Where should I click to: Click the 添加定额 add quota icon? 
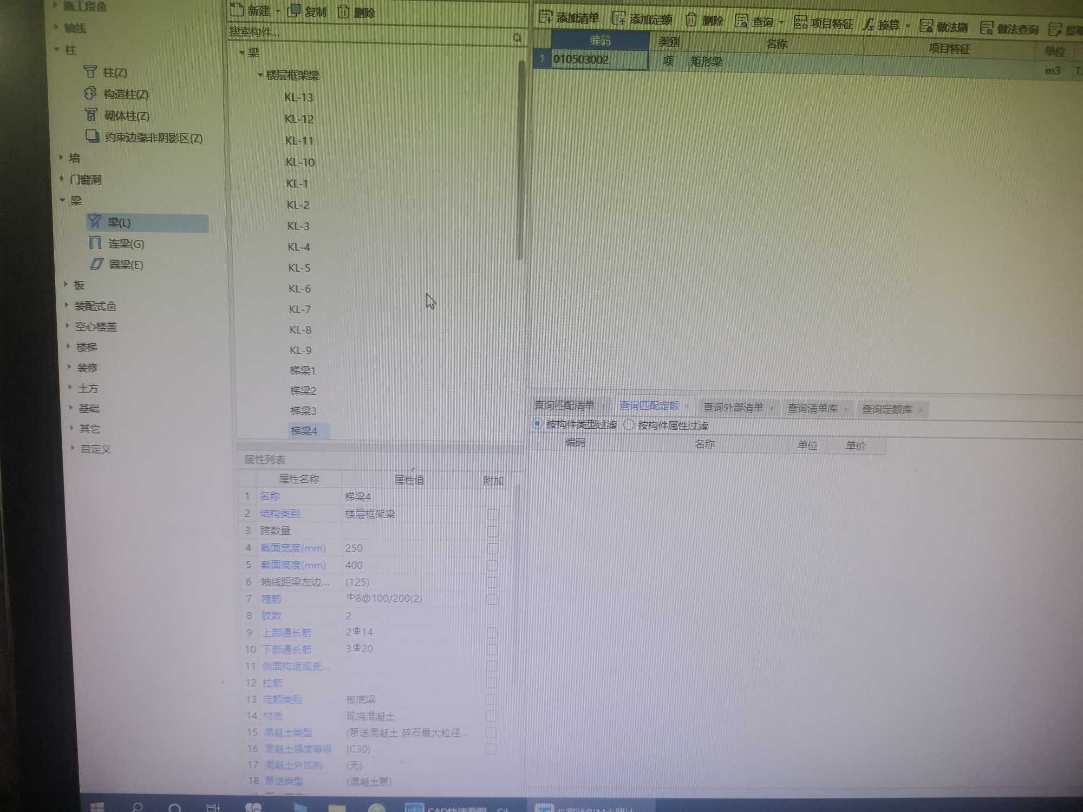click(618, 18)
